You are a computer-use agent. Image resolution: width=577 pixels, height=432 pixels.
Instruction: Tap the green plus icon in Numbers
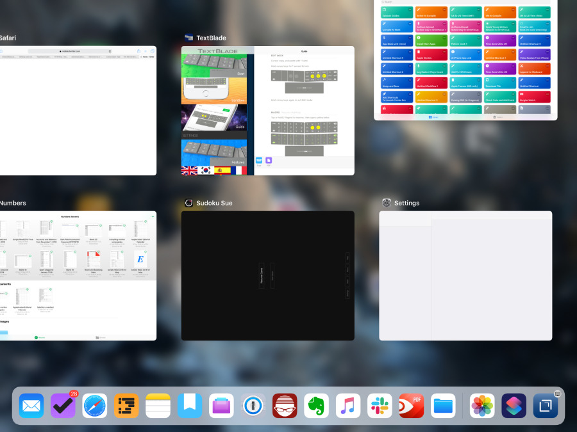click(153, 217)
